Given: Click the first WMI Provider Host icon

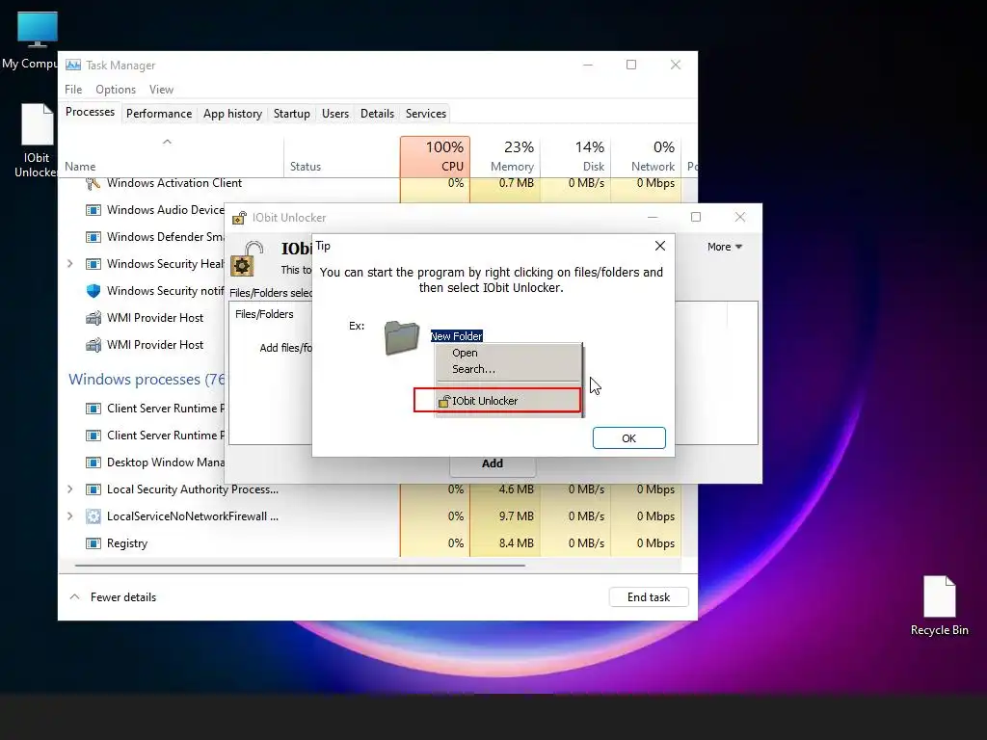Looking at the screenshot, I should (x=93, y=318).
